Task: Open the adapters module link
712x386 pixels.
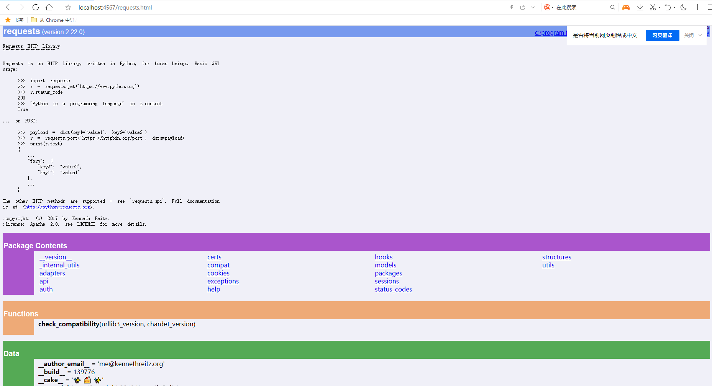Action: pyautogui.click(x=52, y=273)
